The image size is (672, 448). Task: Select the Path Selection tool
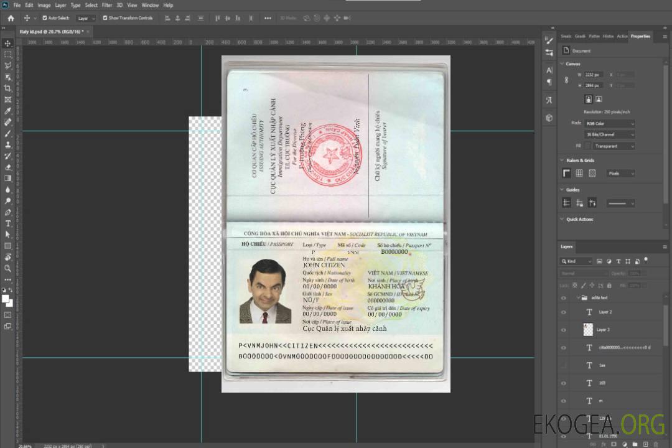(7, 235)
